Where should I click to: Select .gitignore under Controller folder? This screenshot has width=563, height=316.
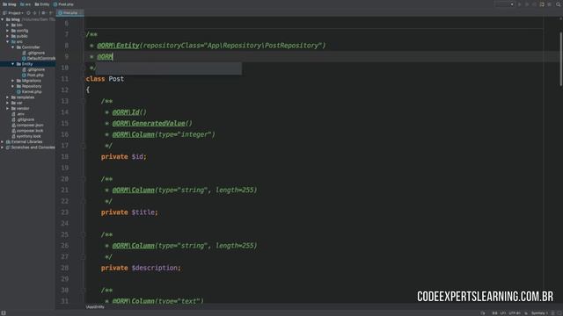[x=36, y=53]
